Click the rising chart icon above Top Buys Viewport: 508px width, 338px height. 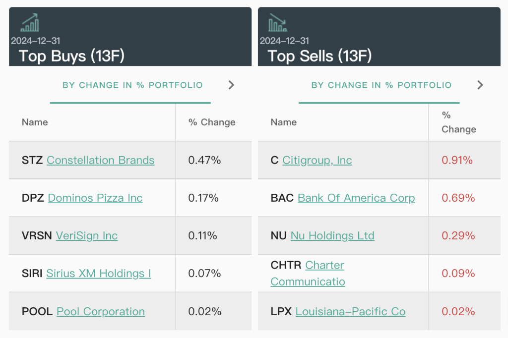(30, 23)
